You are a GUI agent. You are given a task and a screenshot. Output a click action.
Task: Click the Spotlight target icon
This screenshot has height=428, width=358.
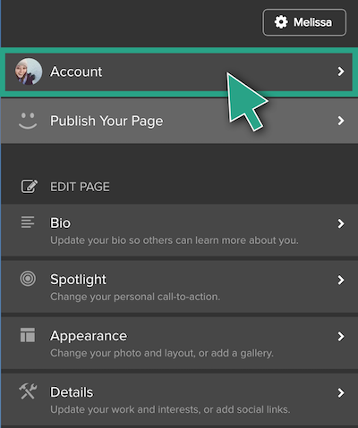click(x=28, y=279)
